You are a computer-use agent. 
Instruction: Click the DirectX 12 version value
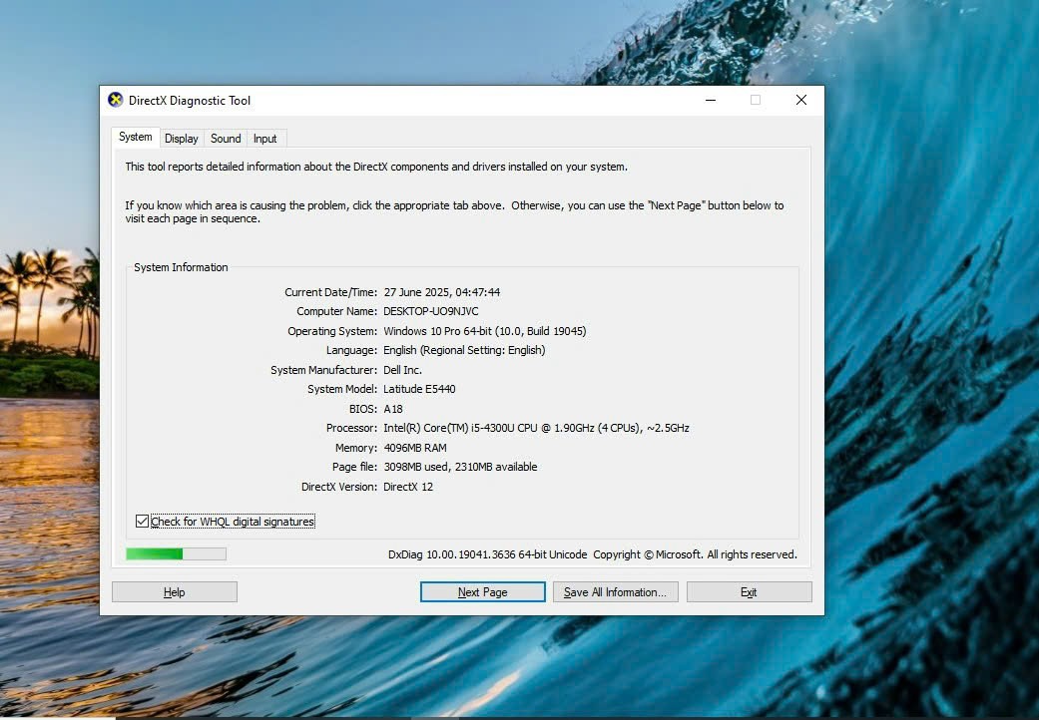pyautogui.click(x=408, y=487)
